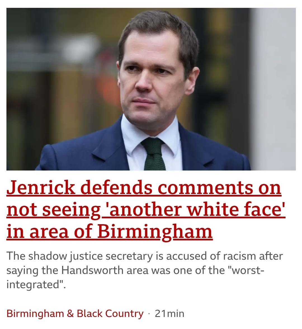This screenshot has height=329, width=302.
Task: Click 'Black Country' in the section label
Action: (x=110, y=314)
